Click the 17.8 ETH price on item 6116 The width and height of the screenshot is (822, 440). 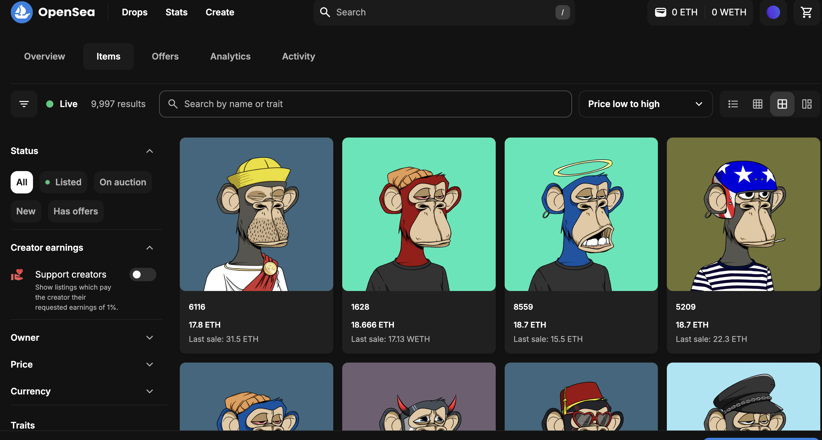click(205, 325)
